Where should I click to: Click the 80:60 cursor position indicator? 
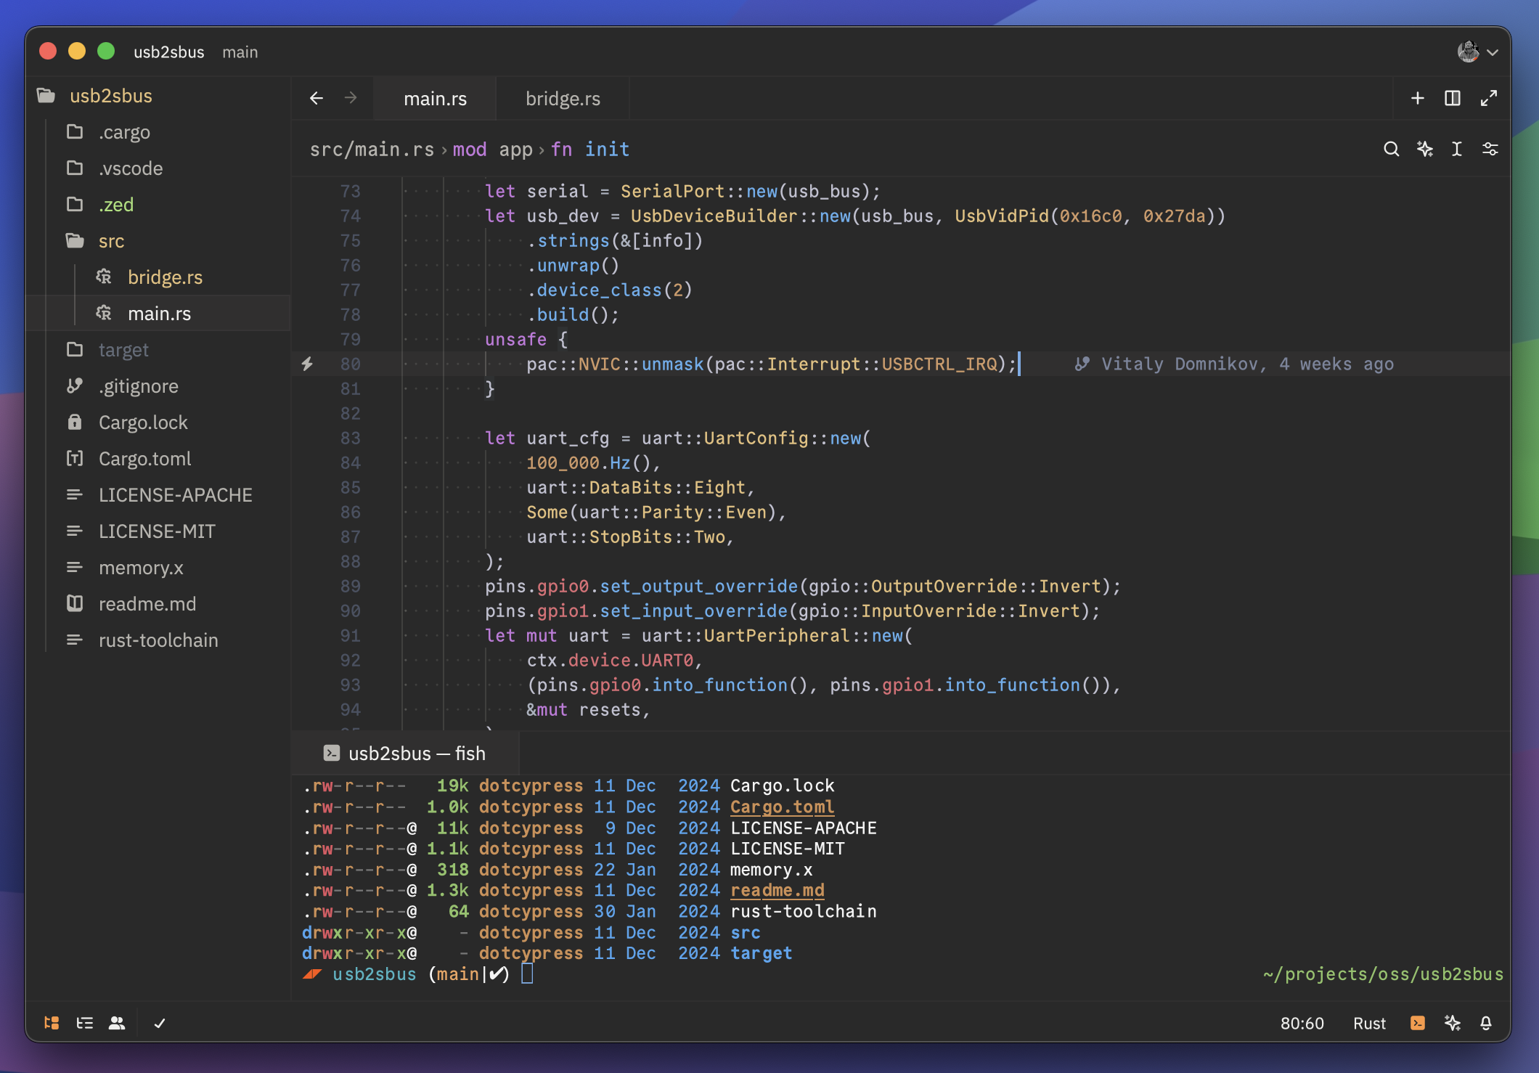click(x=1302, y=1023)
